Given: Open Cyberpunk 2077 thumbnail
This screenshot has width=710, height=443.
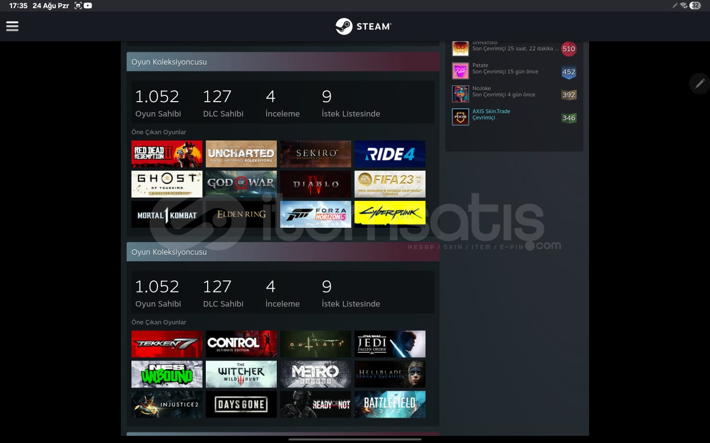Looking at the screenshot, I should click(390, 214).
